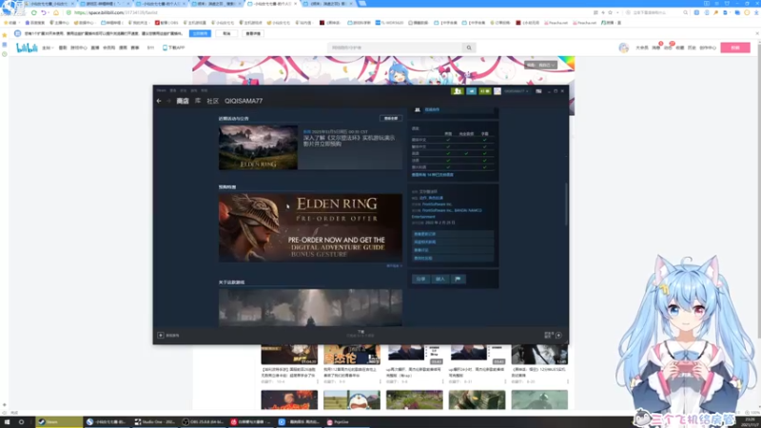Open the bilibili logo home link
The height and width of the screenshot is (428, 761).
[x=27, y=48]
